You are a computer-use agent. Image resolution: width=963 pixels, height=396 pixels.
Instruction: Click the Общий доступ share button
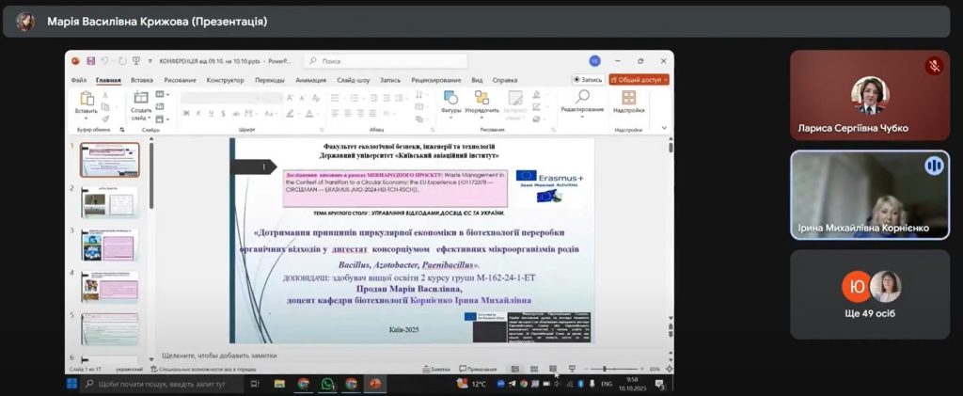coord(639,80)
